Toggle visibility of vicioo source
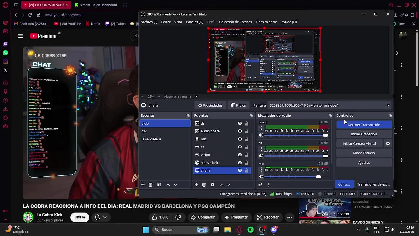This screenshot has width=419, height=236. pos(240,155)
